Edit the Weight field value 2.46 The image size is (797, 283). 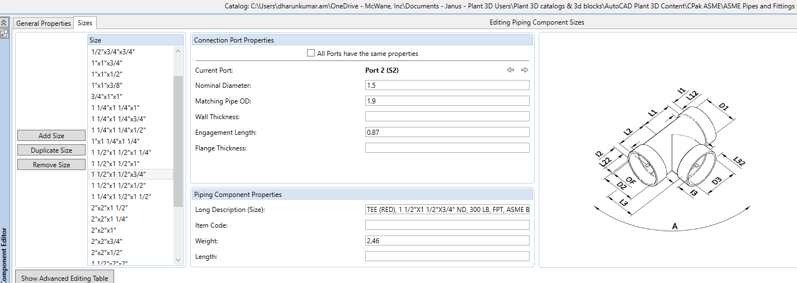point(447,240)
